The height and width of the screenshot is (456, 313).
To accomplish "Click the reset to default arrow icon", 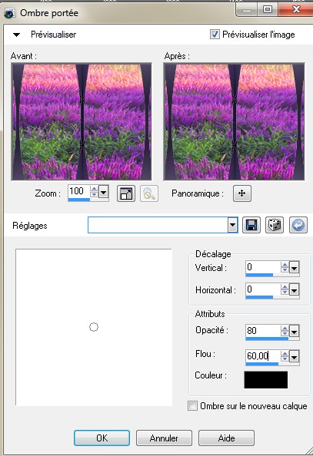I will (x=298, y=225).
